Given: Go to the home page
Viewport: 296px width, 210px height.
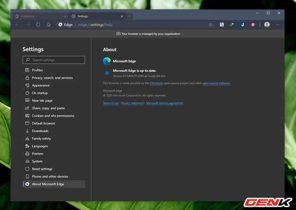Looking at the screenshot, I should (x=49, y=25).
